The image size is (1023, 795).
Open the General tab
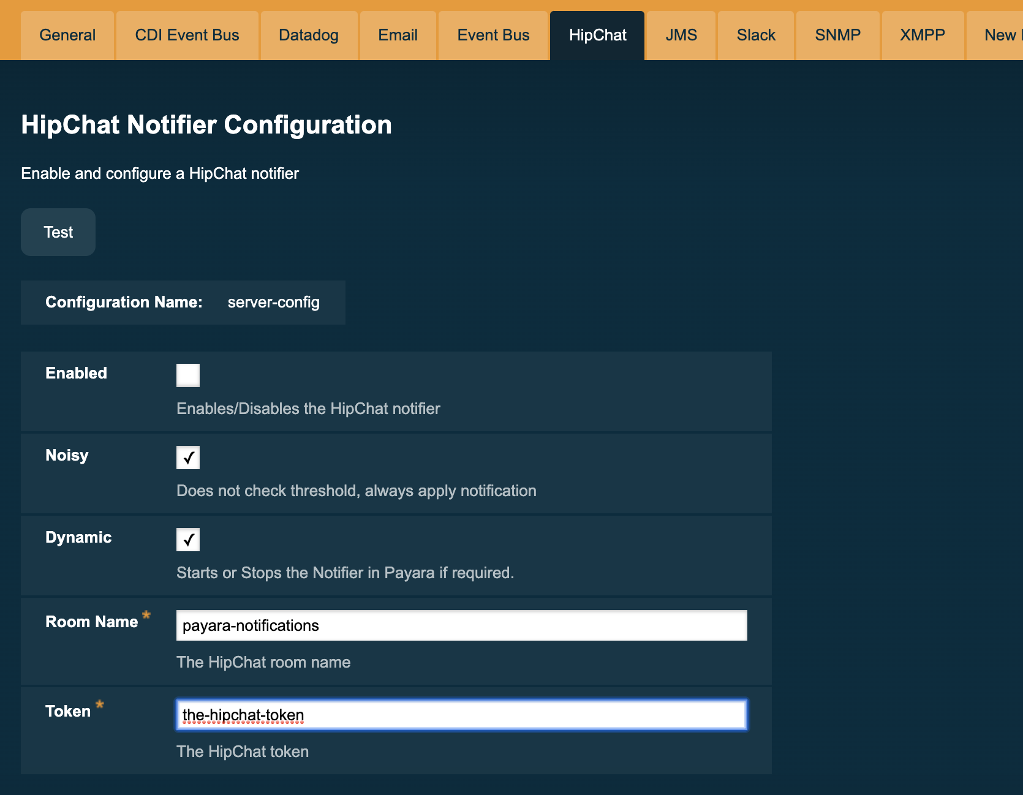pos(67,36)
